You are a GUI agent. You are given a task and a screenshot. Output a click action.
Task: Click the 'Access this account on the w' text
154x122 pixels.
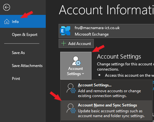130,75
